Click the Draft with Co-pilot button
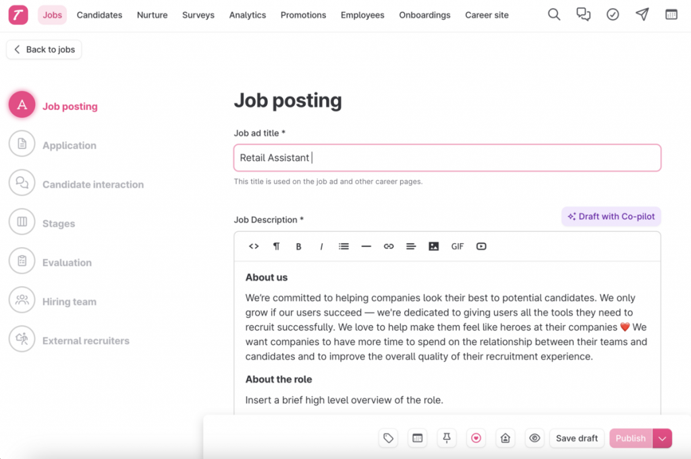This screenshot has width=691, height=459. click(x=611, y=216)
